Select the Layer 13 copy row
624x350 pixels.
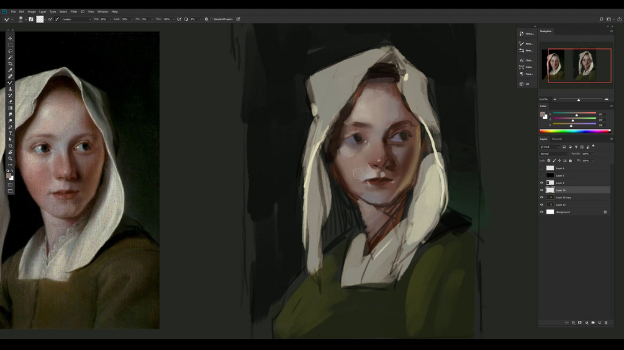[x=574, y=197]
